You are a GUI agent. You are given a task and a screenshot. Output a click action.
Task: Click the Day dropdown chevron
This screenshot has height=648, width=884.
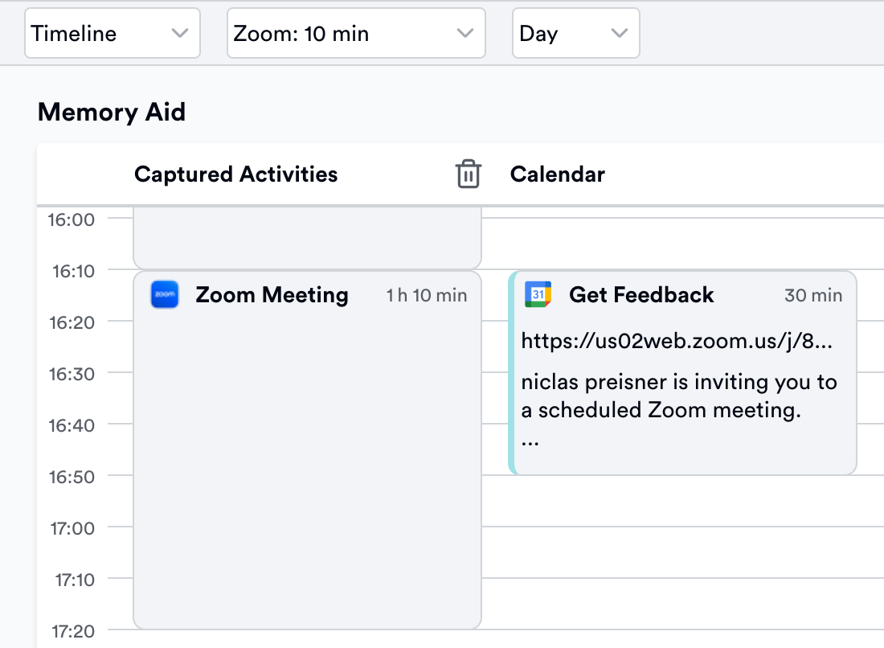pos(618,33)
